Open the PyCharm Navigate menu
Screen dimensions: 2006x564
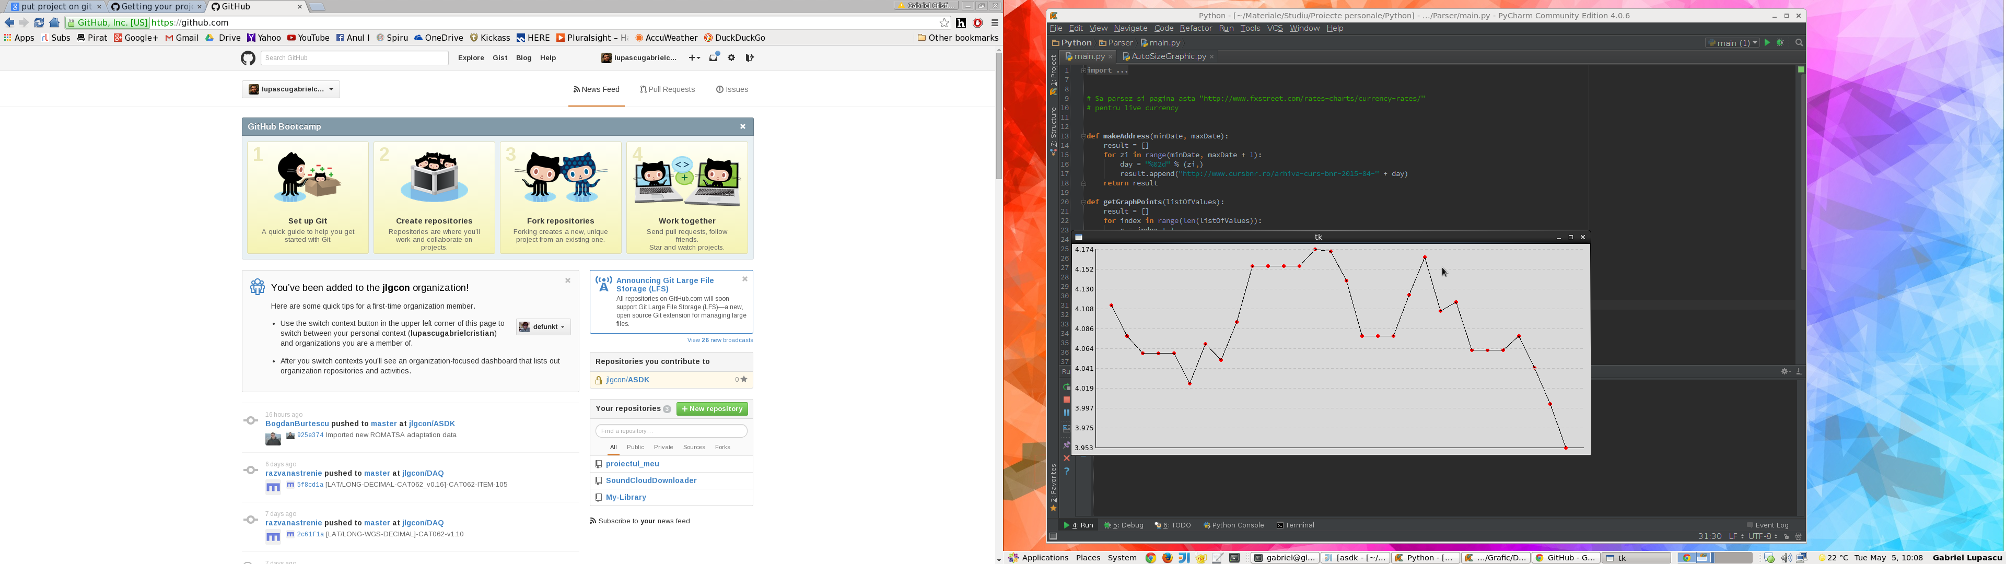1130,29
